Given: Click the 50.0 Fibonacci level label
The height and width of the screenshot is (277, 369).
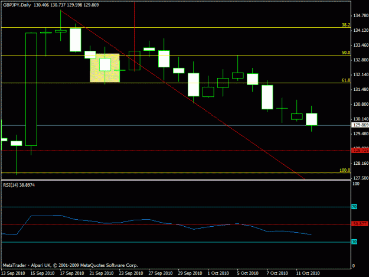Looking at the screenshot, I should pyautogui.click(x=346, y=53).
